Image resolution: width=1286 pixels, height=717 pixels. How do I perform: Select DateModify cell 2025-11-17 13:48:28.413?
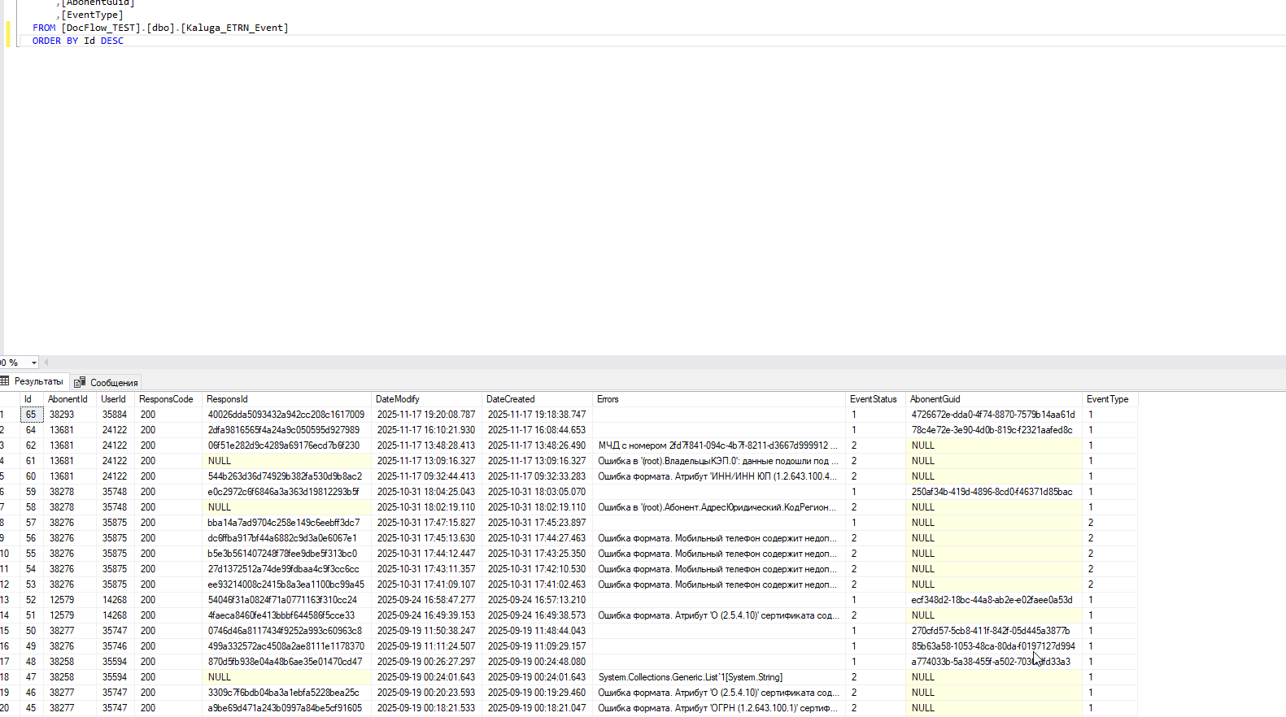(427, 445)
